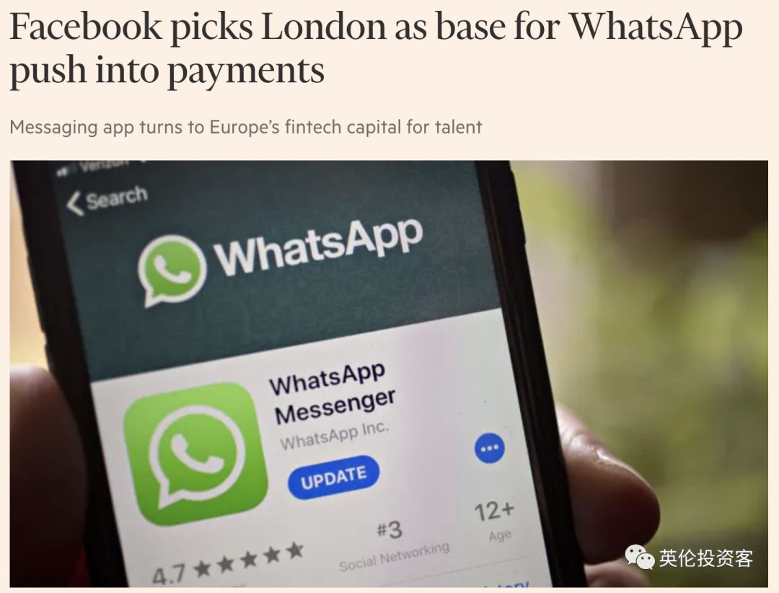The image size is (779, 593).
Task: Click the word payments in the headline
Action: [x=246, y=71]
